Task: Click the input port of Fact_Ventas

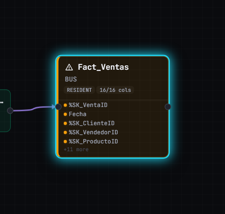Action: pos(58,107)
